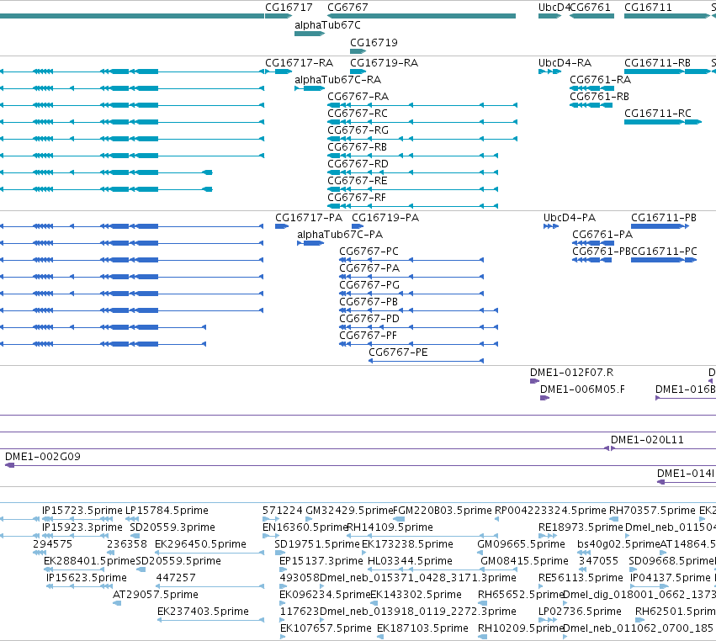Select the IP15723.5prime EST label
The height and width of the screenshot is (641, 716).
(x=82, y=510)
